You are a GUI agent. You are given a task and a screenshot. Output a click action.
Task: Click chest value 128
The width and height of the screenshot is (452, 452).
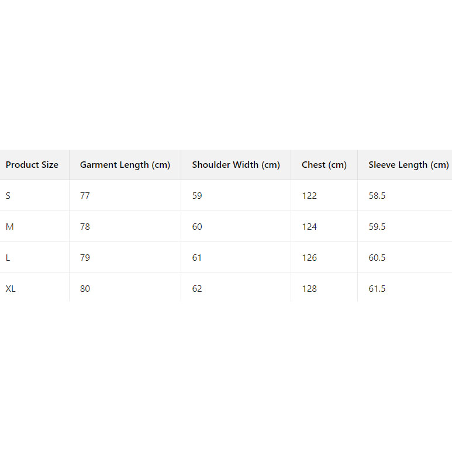click(x=309, y=289)
